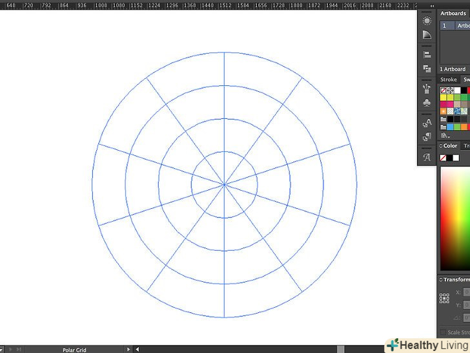Select the Artboards panel tab

coord(453,13)
